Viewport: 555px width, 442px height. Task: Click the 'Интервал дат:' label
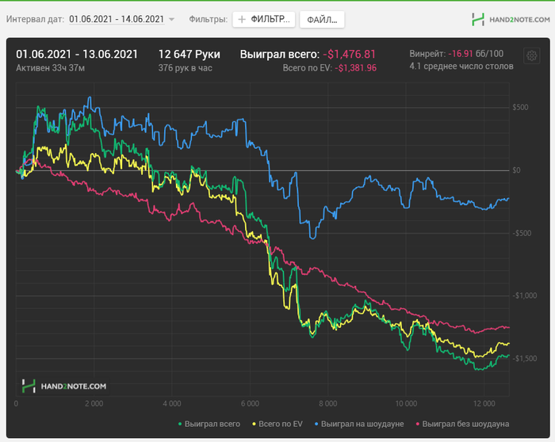[x=35, y=19]
